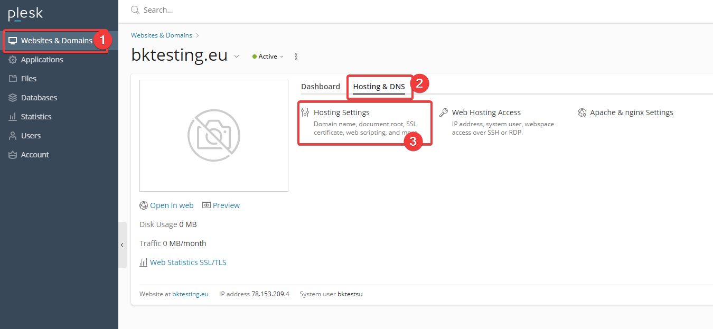This screenshot has height=329, width=713.
Task: Click the Statistics bar chart icon
Action: pos(13,117)
